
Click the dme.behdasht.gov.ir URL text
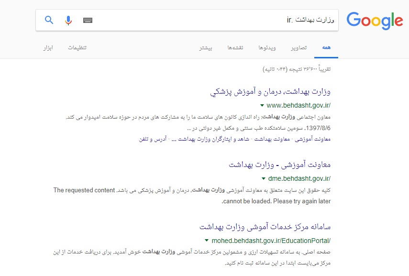(299, 178)
